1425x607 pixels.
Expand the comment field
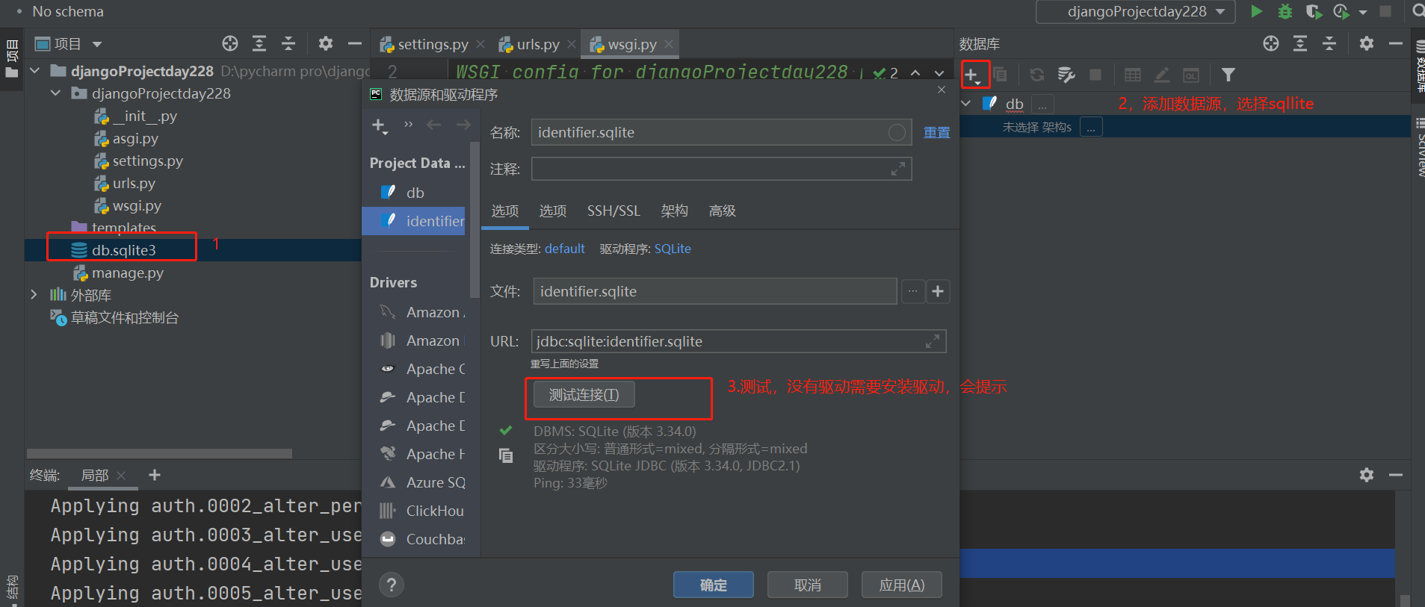tap(898, 169)
